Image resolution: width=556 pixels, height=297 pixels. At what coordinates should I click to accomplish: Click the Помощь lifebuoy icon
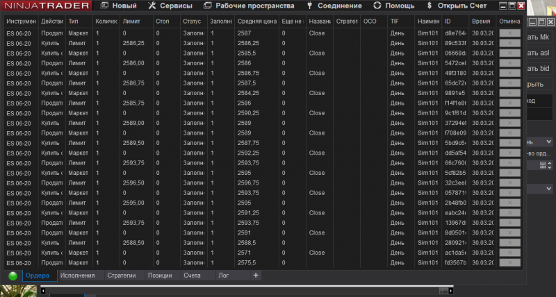coord(377,6)
